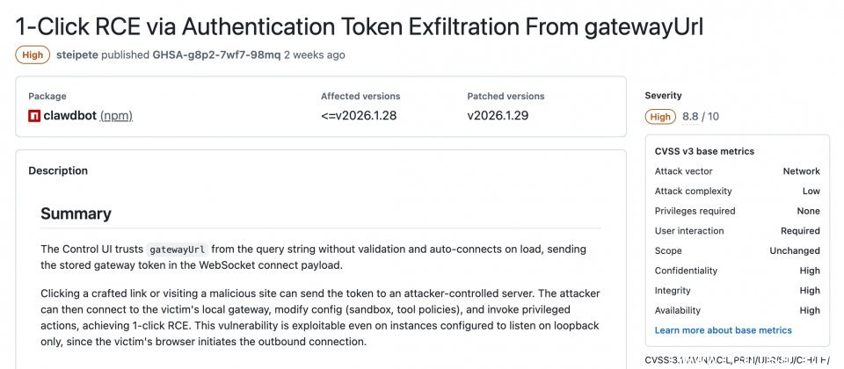Click the npm package icon next to clawdbot

[34, 115]
